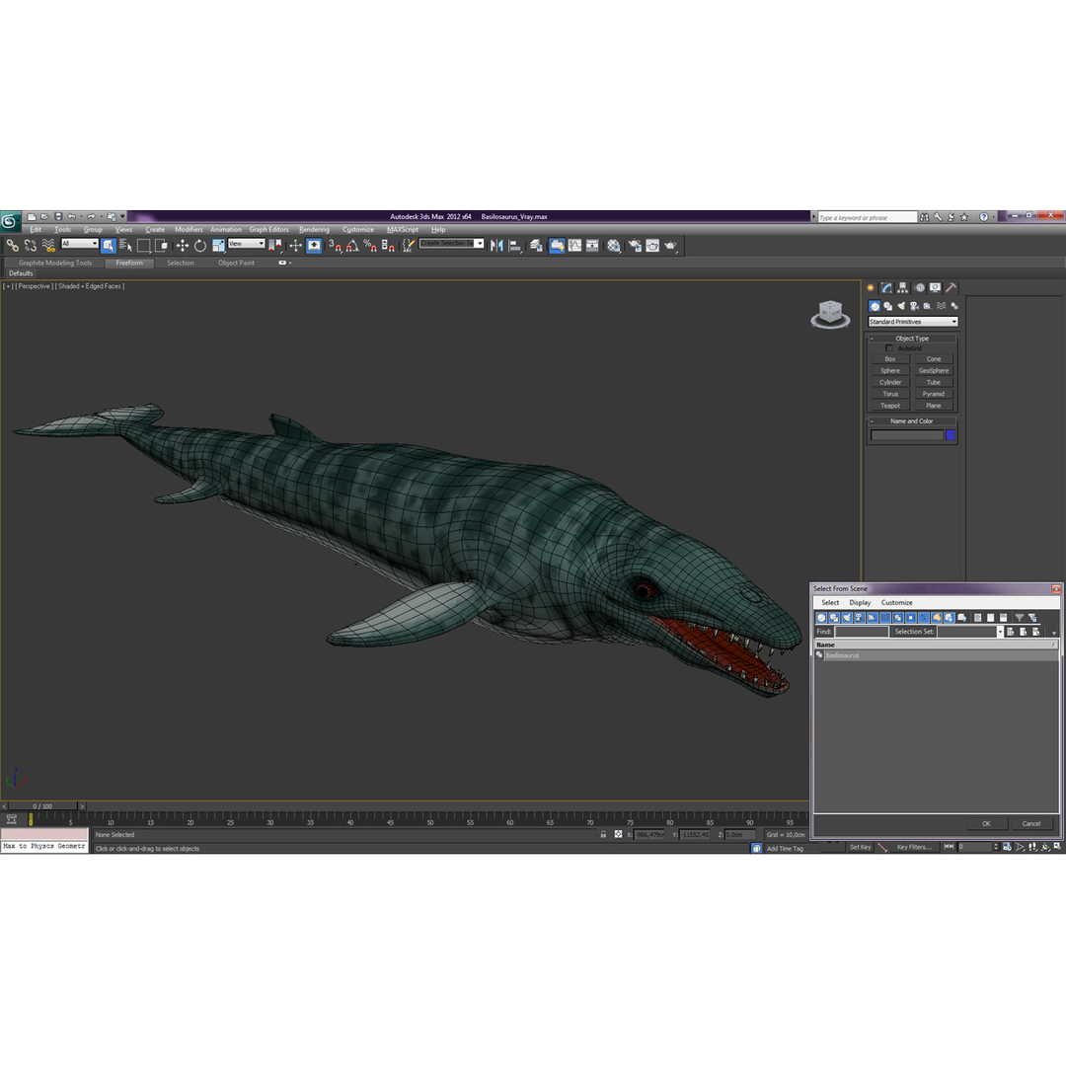Screen dimensions: 1066x1066
Task: Select the Move tool in main toolbar
Action: [183, 246]
